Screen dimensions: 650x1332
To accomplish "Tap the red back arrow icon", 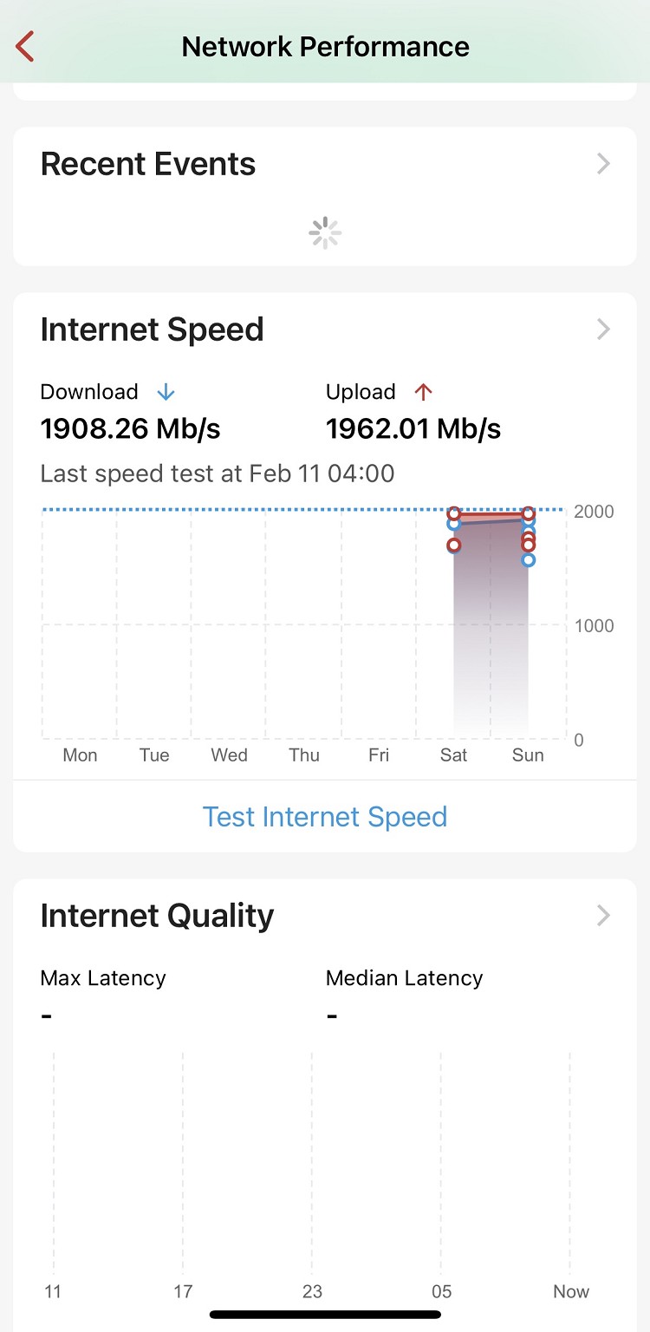I will (x=25, y=47).
